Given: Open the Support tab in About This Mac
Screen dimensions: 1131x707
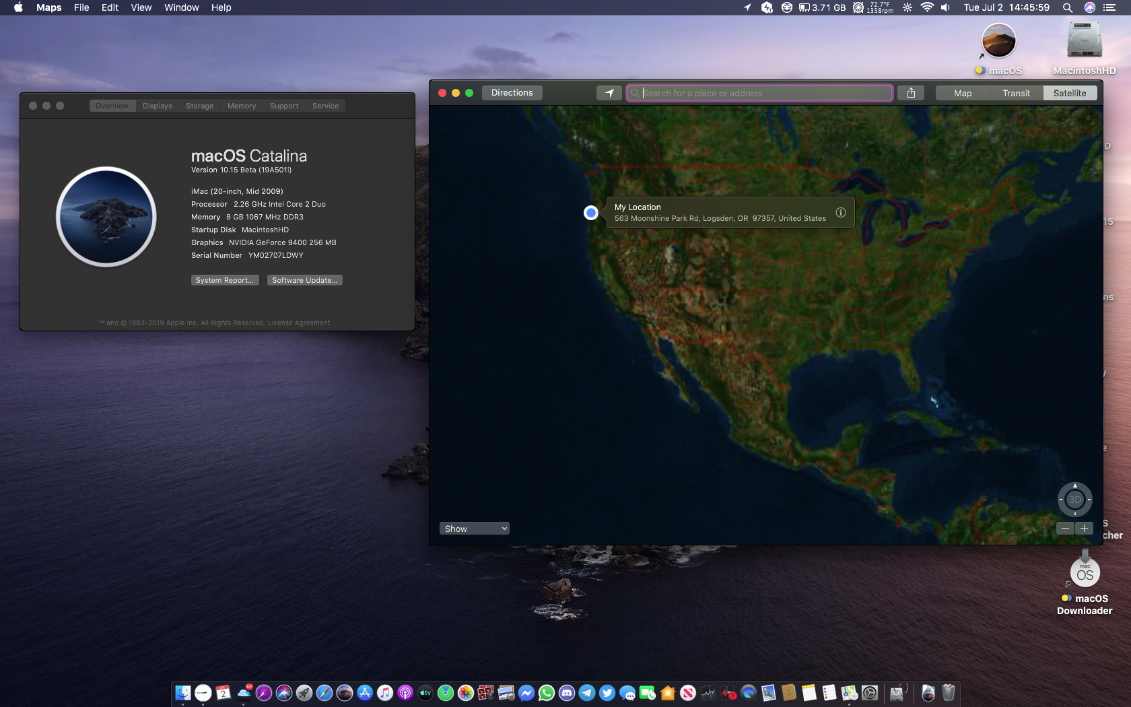Looking at the screenshot, I should pos(284,106).
